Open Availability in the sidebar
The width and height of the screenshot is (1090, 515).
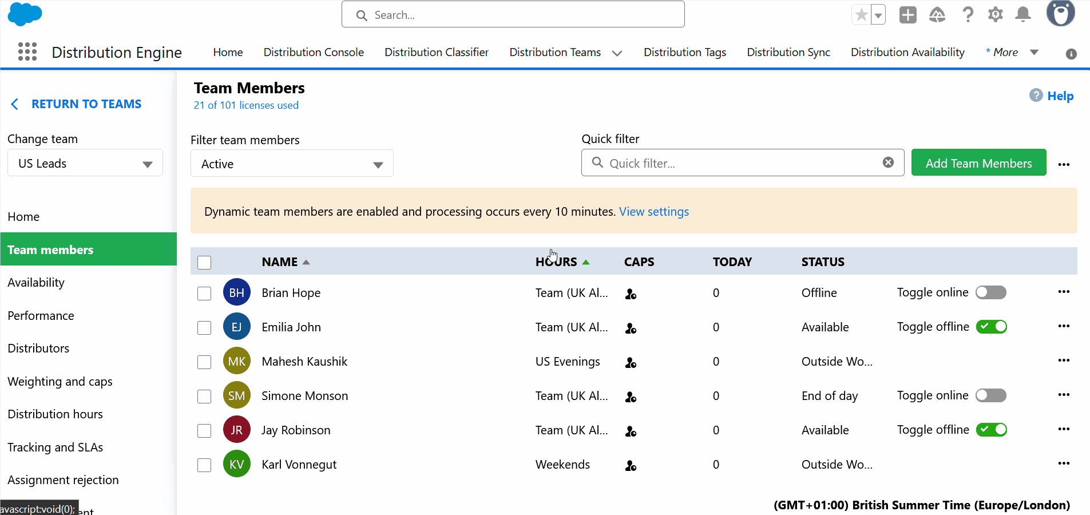pos(36,283)
